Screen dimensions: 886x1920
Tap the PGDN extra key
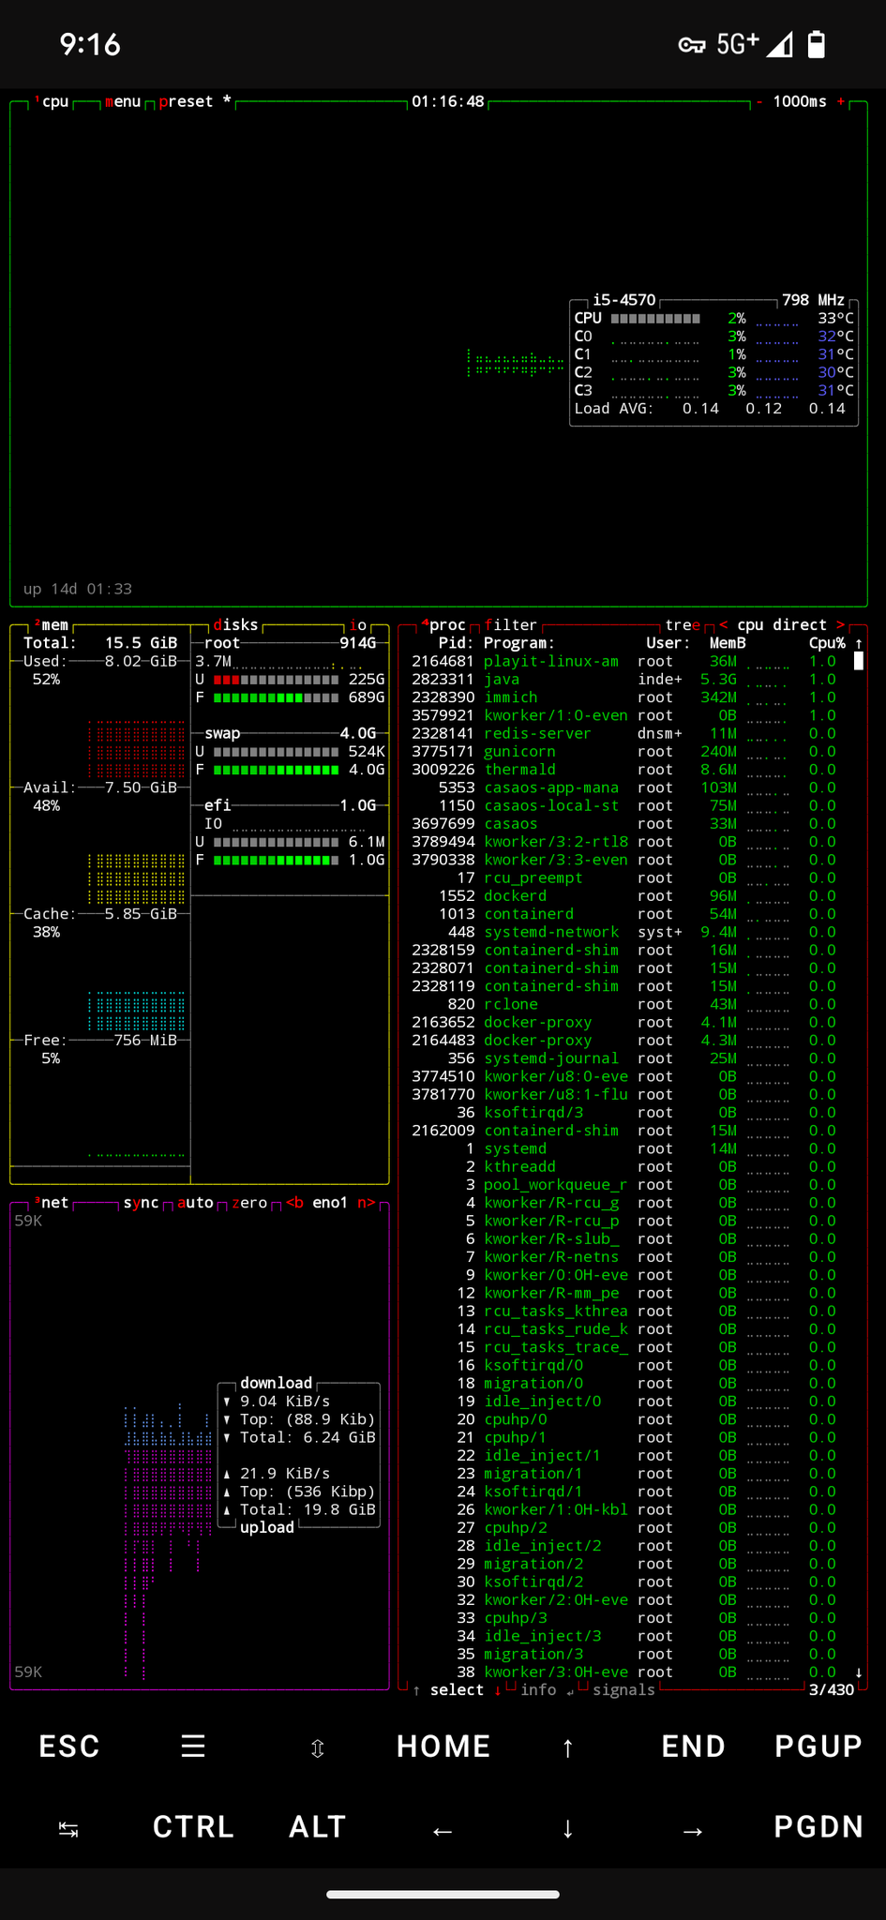818,1826
